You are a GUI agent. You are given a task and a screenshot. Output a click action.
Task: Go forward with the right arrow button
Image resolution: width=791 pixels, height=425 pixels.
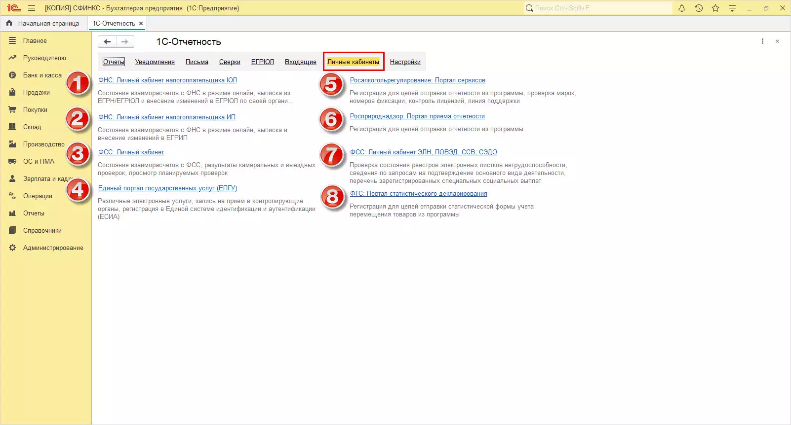coord(125,42)
